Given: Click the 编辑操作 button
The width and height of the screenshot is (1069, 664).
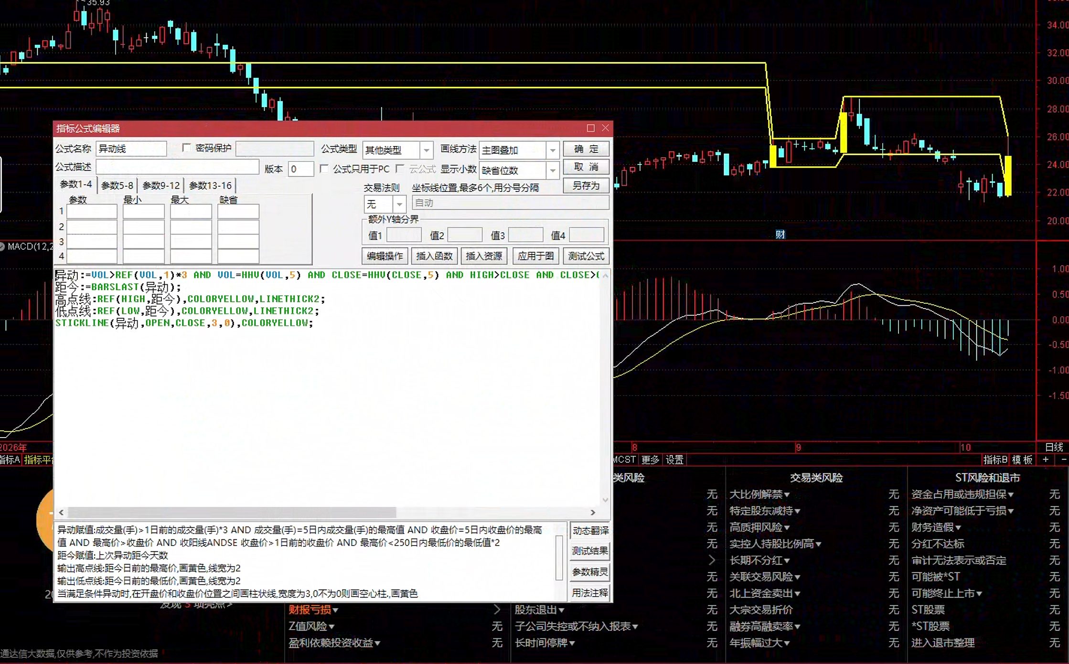Looking at the screenshot, I should tap(385, 256).
